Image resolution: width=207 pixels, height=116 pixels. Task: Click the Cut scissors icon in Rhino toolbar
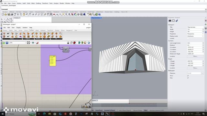coord(18,14)
